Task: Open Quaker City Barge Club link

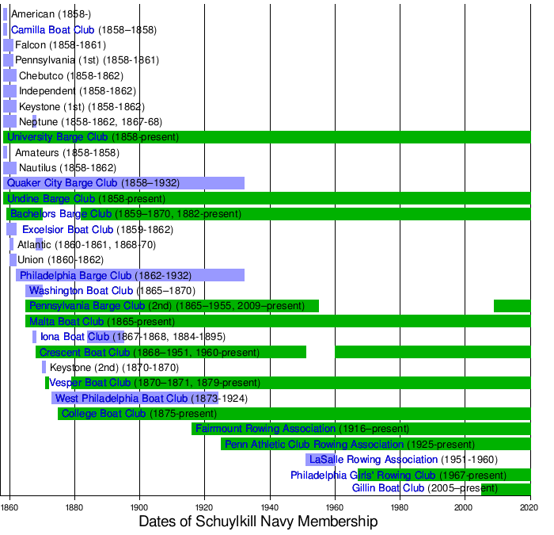Action: [x=62, y=183]
